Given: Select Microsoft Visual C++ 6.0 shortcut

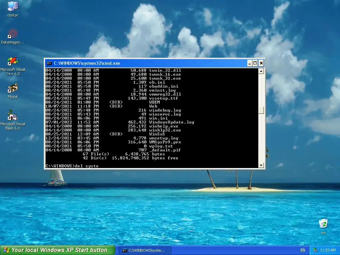Looking at the screenshot, I should [13, 66].
